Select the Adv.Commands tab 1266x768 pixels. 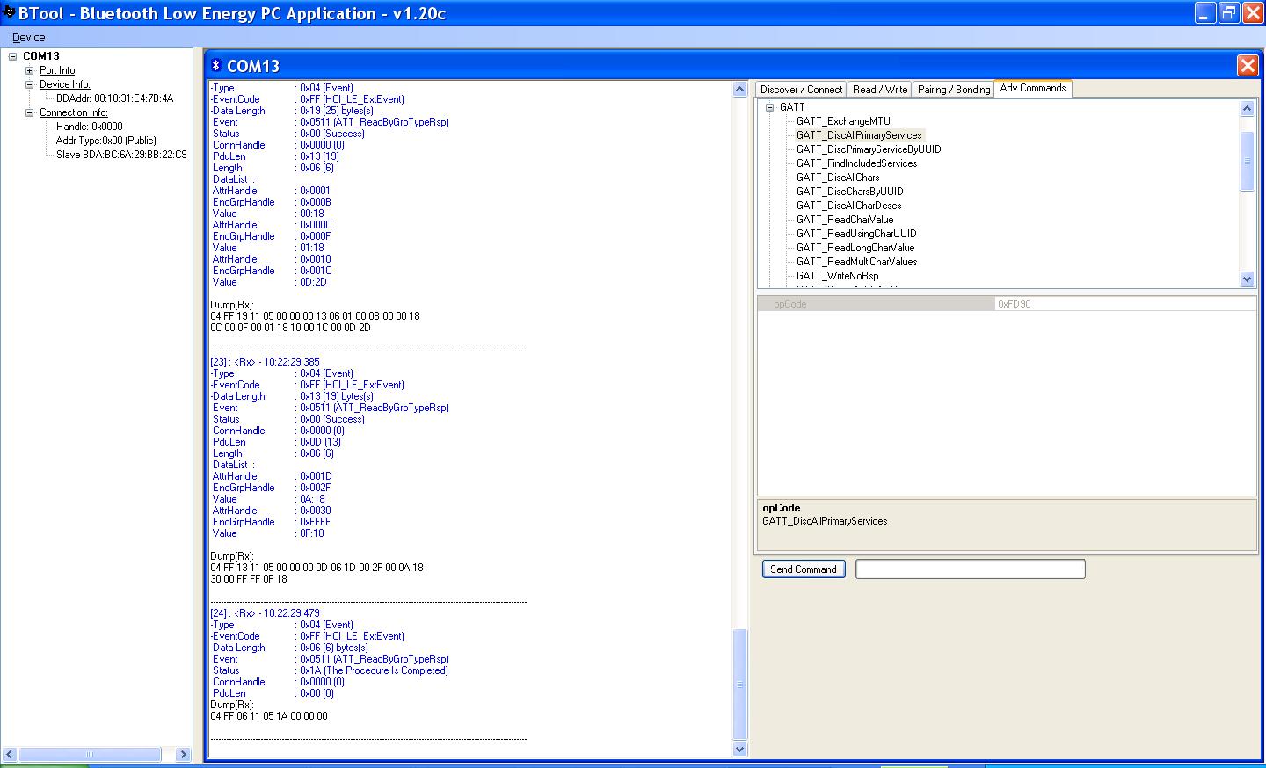(x=1033, y=88)
